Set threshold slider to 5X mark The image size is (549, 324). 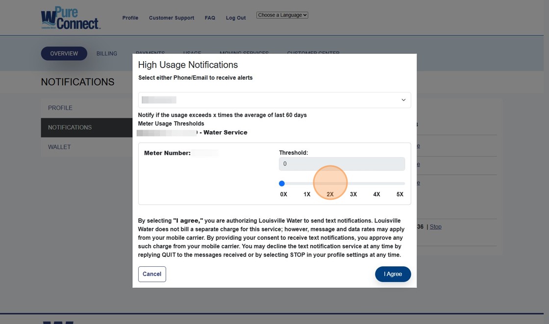400,184
